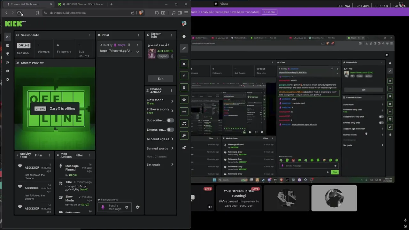The image size is (409, 230).
Task: Bookmark the current page
Action: coord(37,13)
